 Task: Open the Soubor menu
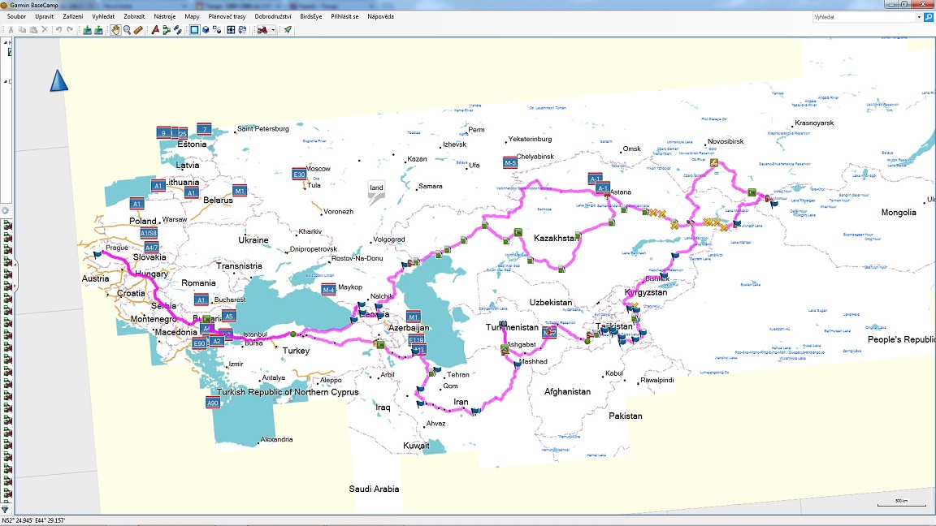tap(16, 16)
